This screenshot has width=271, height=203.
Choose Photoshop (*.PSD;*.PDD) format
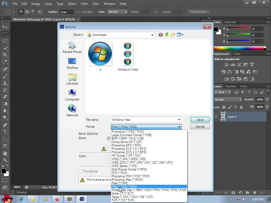(149, 132)
